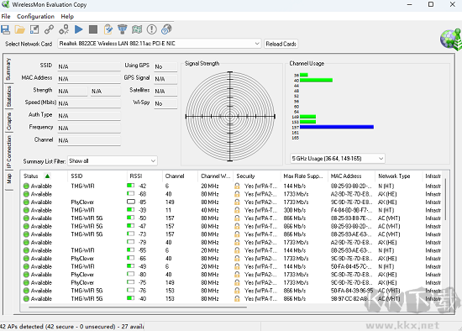Switch to the IP Connection side tab
This screenshot has height=331, width=462.
pyautogui.click(x=9, y=152)
